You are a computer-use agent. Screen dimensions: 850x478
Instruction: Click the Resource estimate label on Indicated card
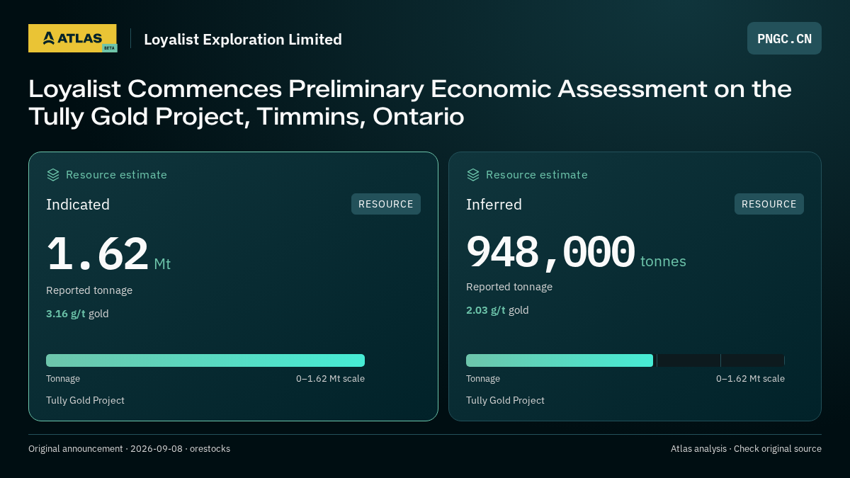click(116, 175)
